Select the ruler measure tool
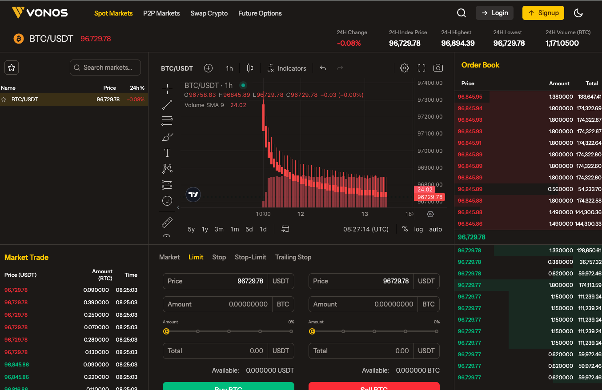The image size is (602, 390). pos(167,222)
